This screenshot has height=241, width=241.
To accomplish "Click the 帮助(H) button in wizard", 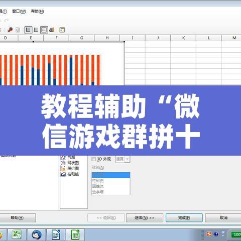I will [x=17, y=218].
